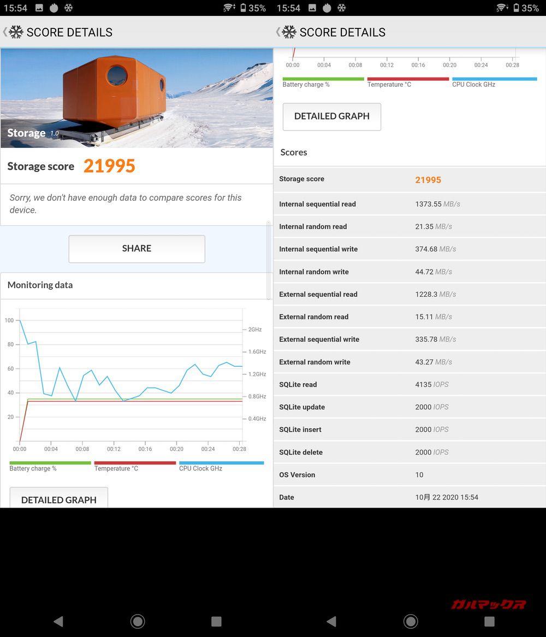This screenshot has width=546, height=637.
Task: Click blue CPU Clock GHz legend on left chart
Action: pyautogui.click(x=221, y=463)
